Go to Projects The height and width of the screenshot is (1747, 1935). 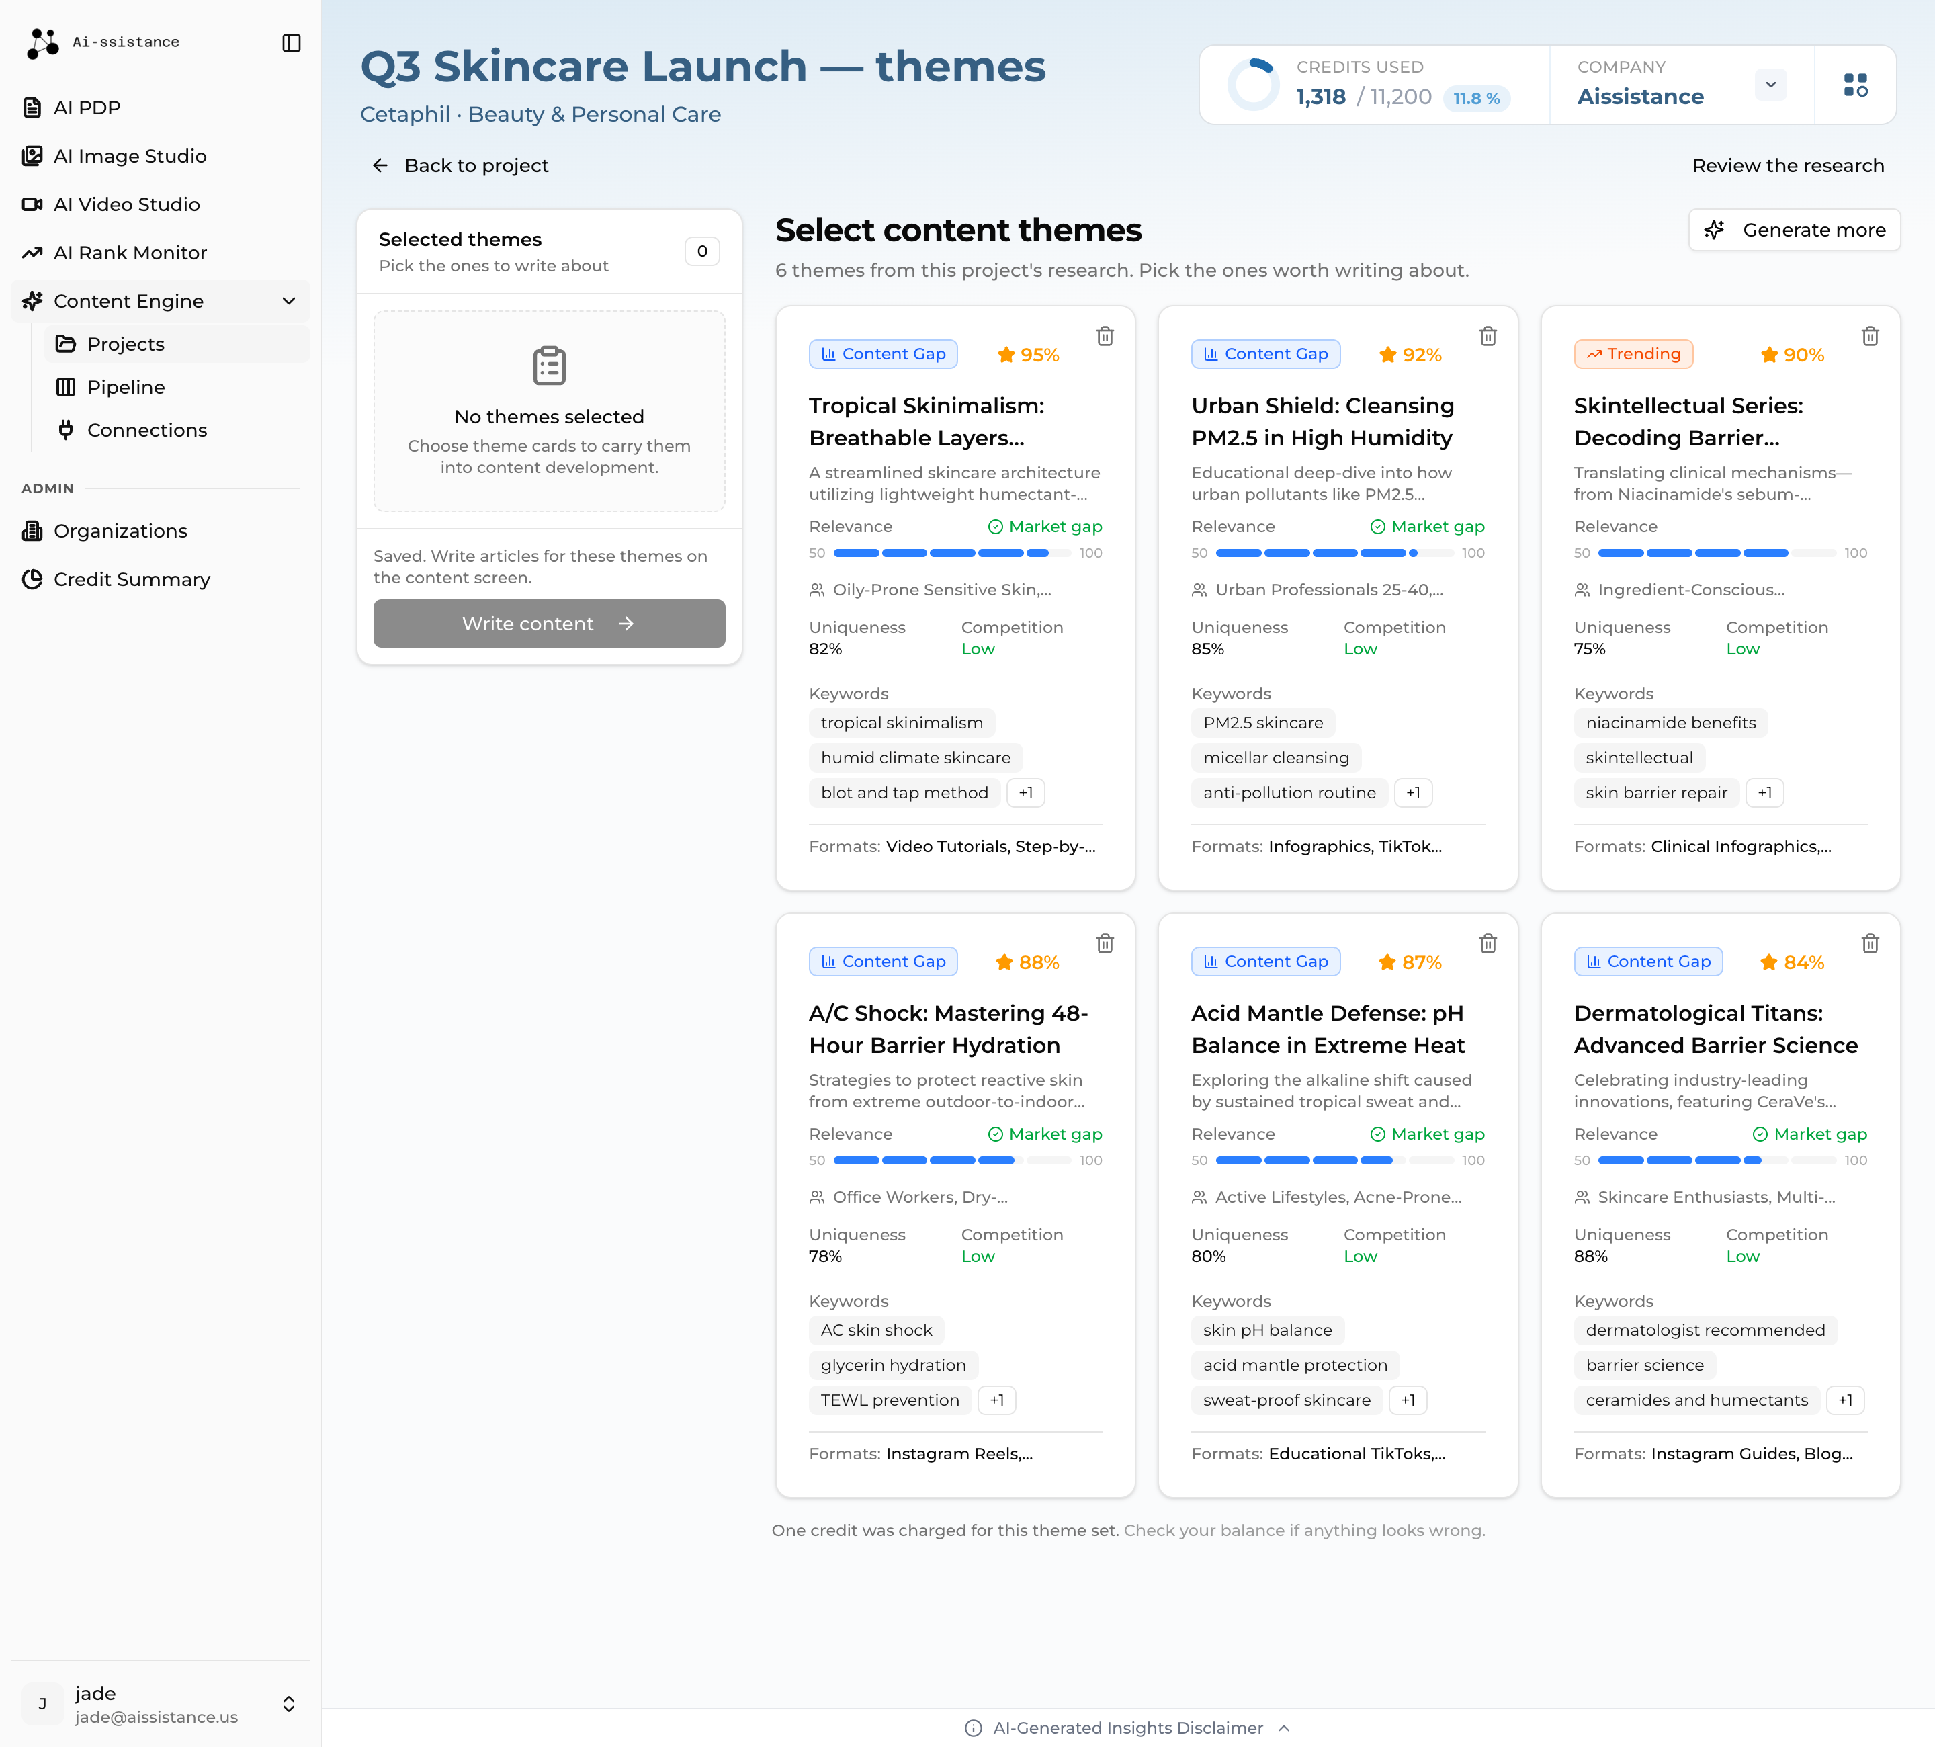coord(177,343)
